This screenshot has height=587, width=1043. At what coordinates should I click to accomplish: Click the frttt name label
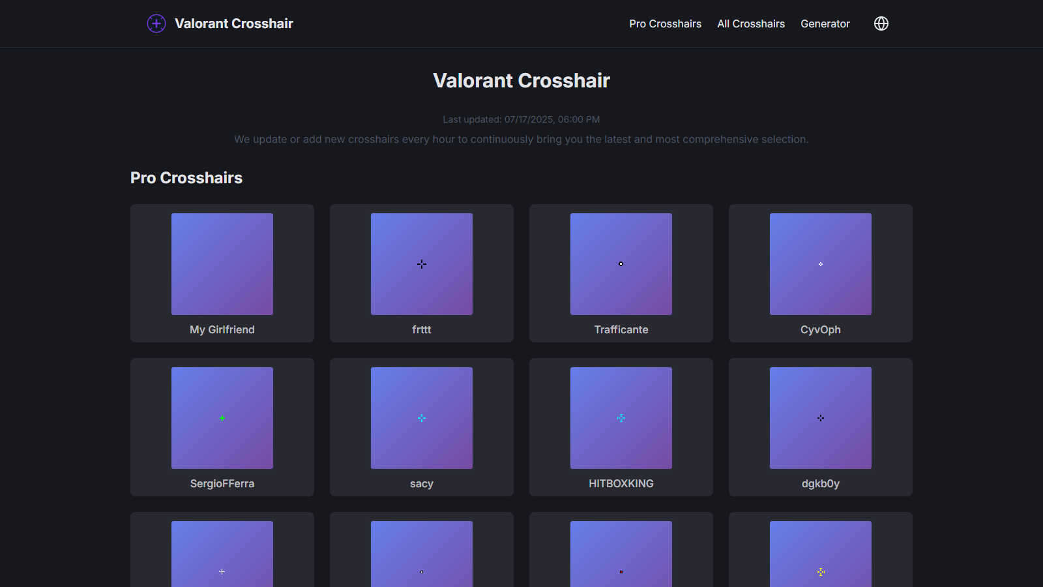pyautogui.click(x=422, y=329)
